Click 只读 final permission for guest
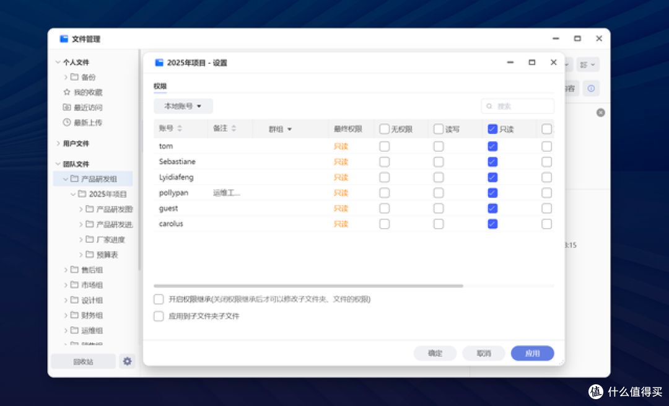 click(341, 208)
